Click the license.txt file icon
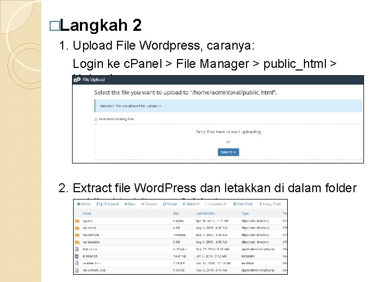The height and width of the screenshot is (282, 376). tap(77, 256)
